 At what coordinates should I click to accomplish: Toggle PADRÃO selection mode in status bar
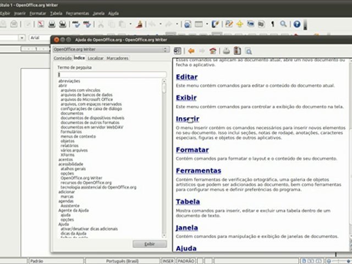[x=186, y=261]
